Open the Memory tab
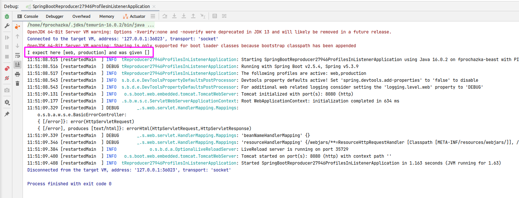519x198 pixels. click(107, 16)
